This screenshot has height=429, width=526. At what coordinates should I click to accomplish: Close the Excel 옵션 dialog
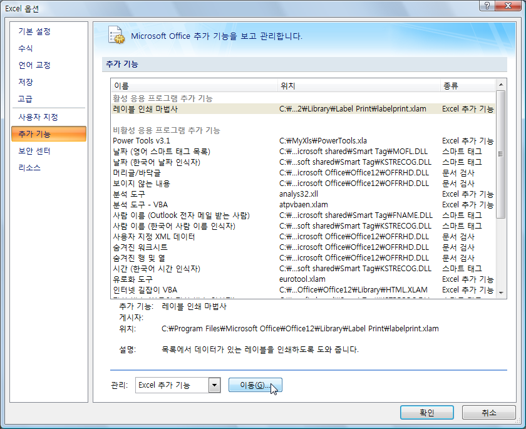508,6
